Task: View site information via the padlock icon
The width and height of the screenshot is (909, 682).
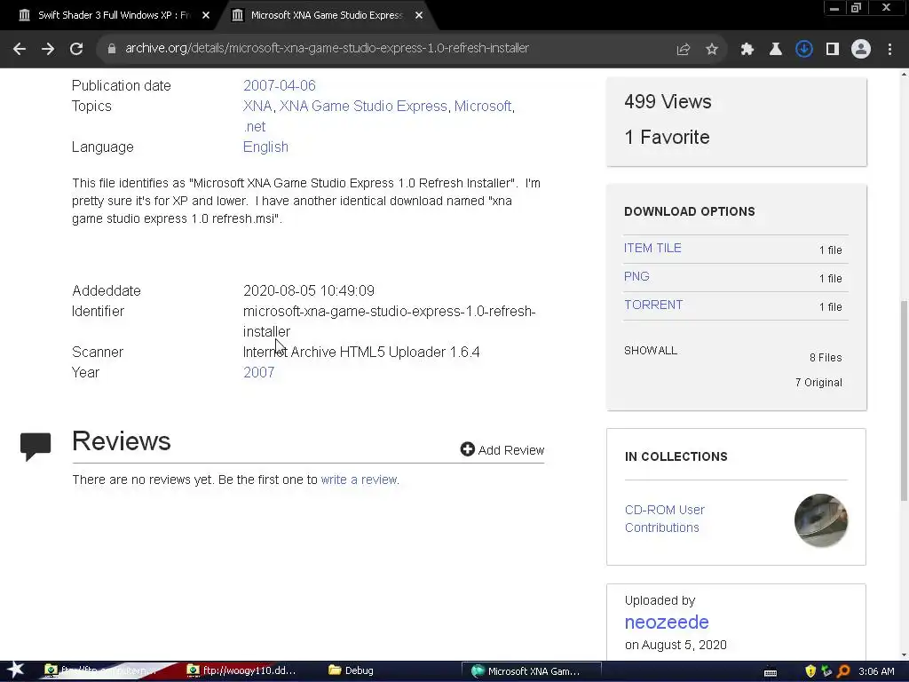Action: pyautogui.click(x=111, y=49)
